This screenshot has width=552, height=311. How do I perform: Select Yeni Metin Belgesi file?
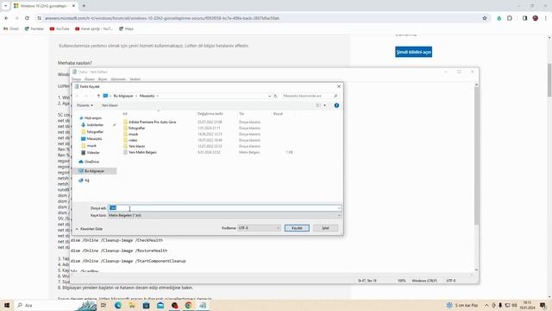coord(142,152)
